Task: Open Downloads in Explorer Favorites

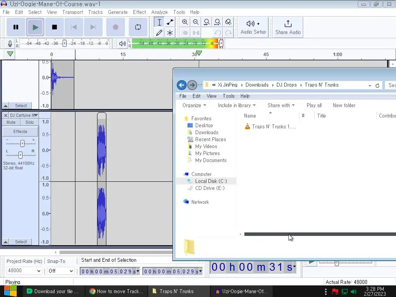Action: pos(207,132)
